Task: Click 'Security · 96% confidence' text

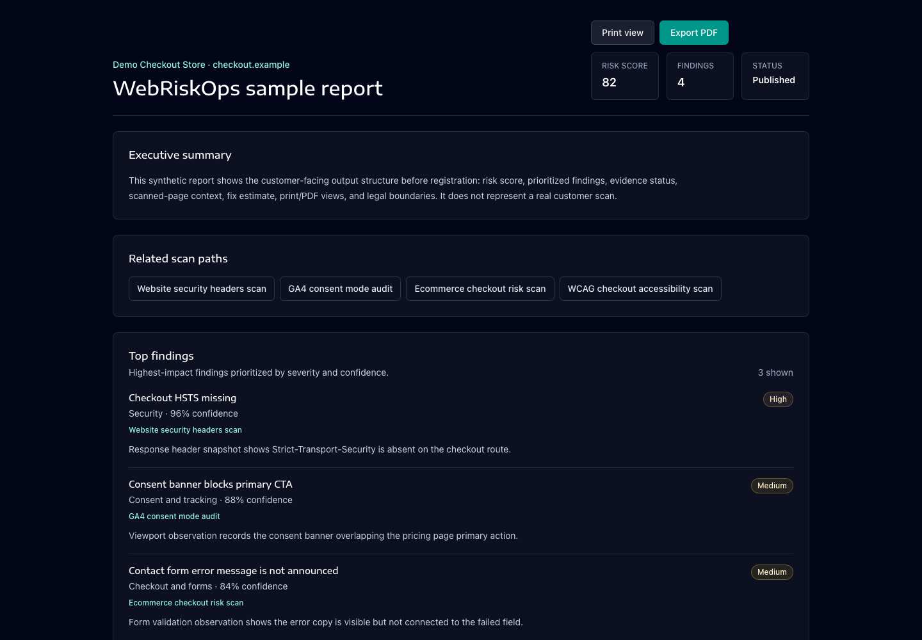Action: click(183, 413)
